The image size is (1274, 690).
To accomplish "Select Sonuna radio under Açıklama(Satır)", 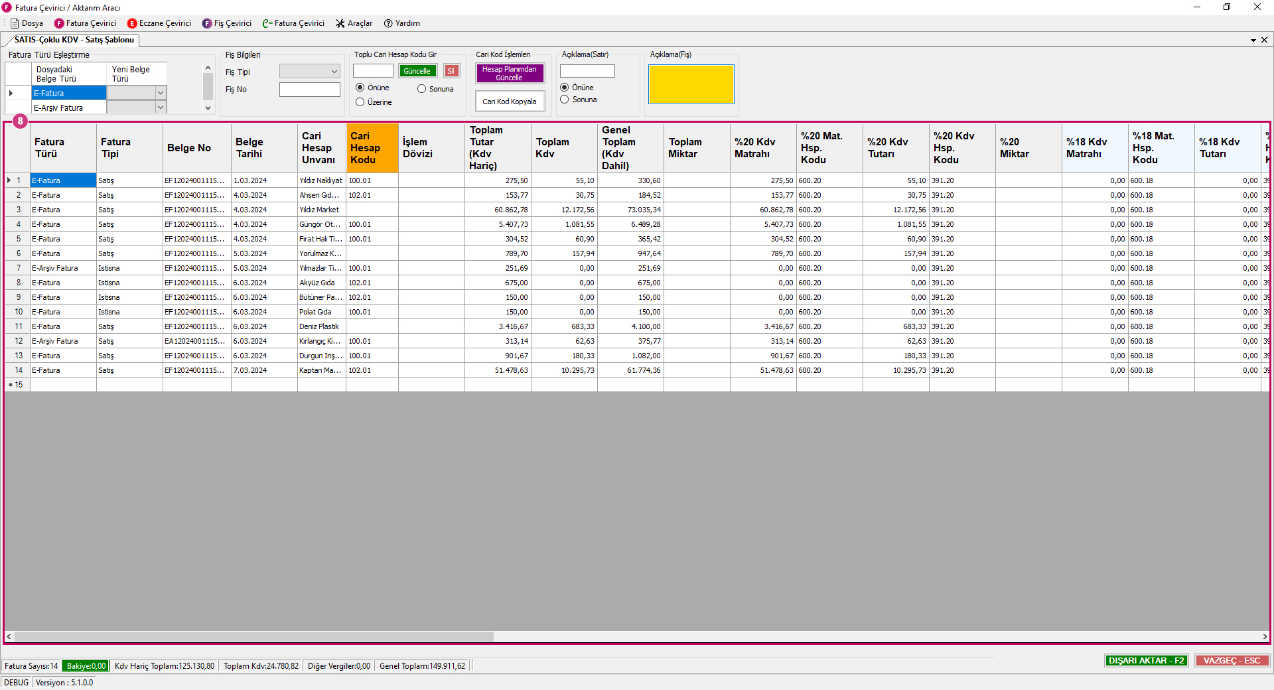I will (x=565, y=100).
